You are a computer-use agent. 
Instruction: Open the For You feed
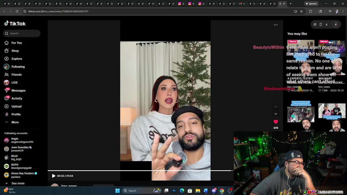(x=17, y=43)
